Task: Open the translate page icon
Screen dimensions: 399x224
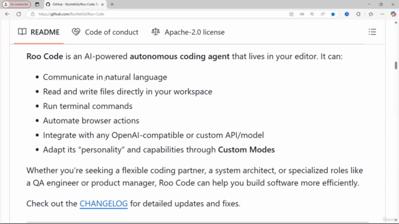Action: coord(302,14)
